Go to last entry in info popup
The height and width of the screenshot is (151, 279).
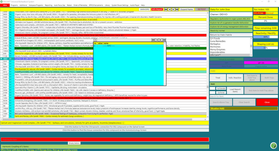164,40
